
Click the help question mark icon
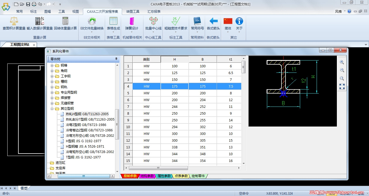[x=349, y=11]
